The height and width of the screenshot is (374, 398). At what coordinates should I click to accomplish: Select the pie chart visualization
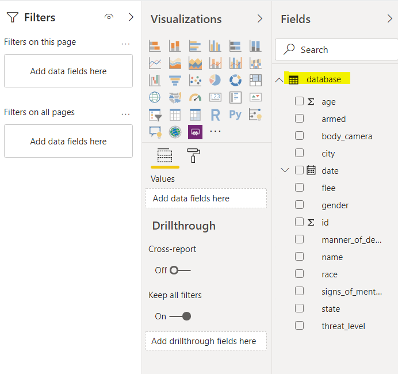click(215, 80)
